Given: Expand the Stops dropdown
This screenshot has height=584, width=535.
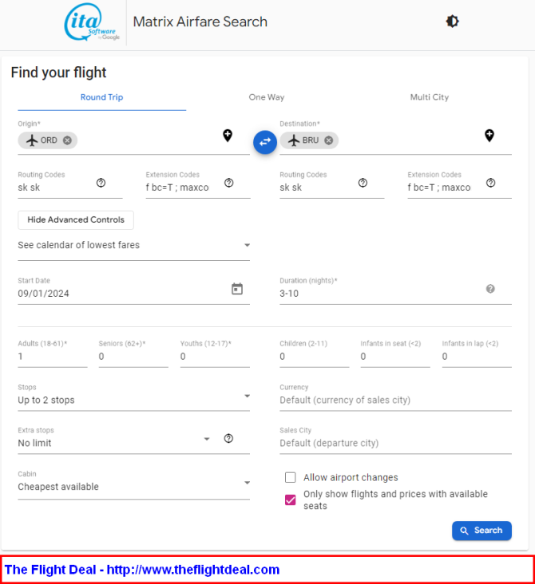Looking at the screenshot, I should pyautogui.click(x=134, y=400).
